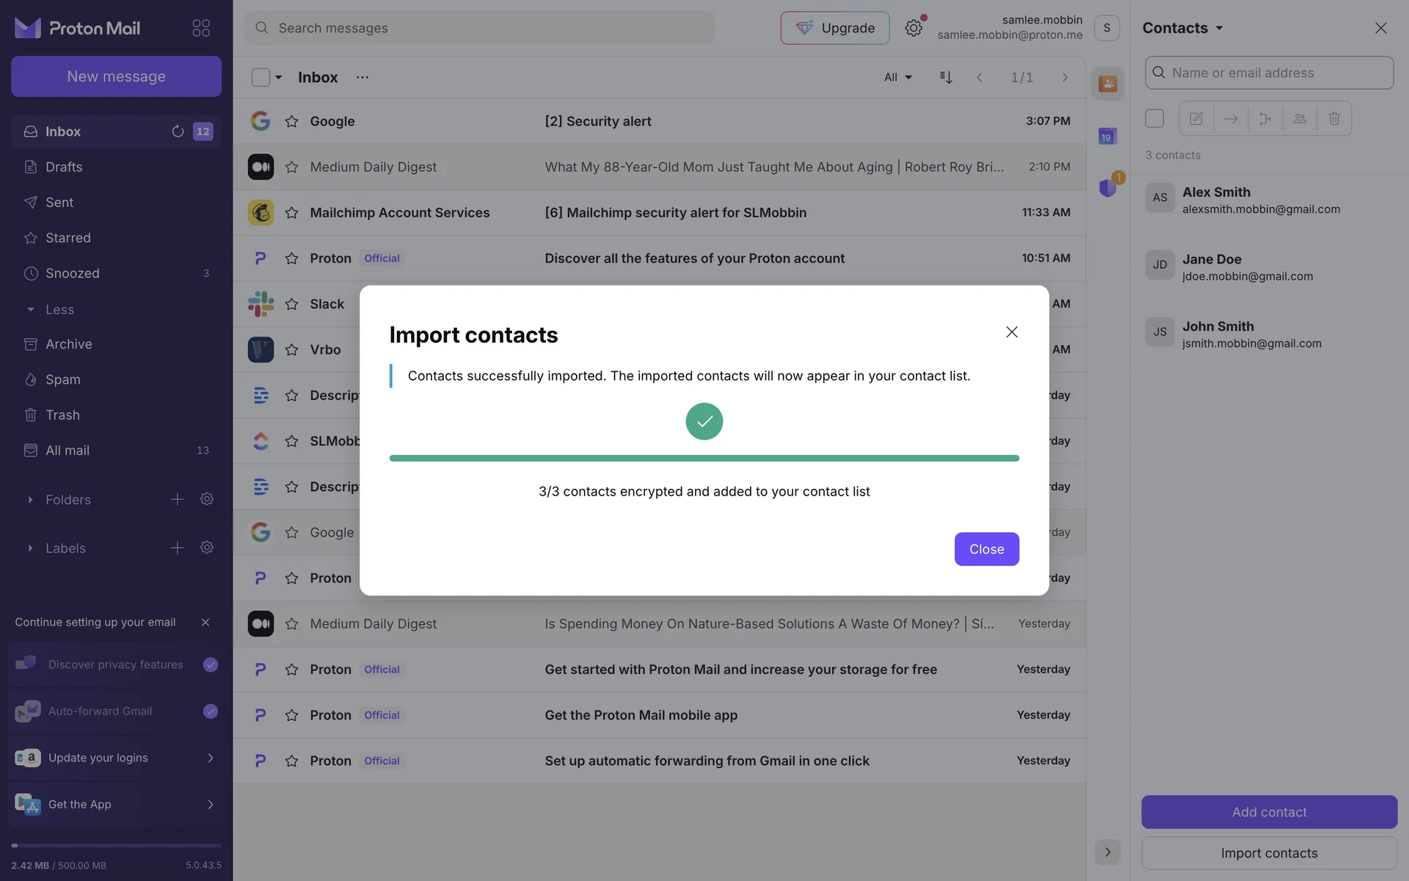This screenshot has height=881, width=1409.
Task: Click the sort messages icon
Action: click(946, 77)
